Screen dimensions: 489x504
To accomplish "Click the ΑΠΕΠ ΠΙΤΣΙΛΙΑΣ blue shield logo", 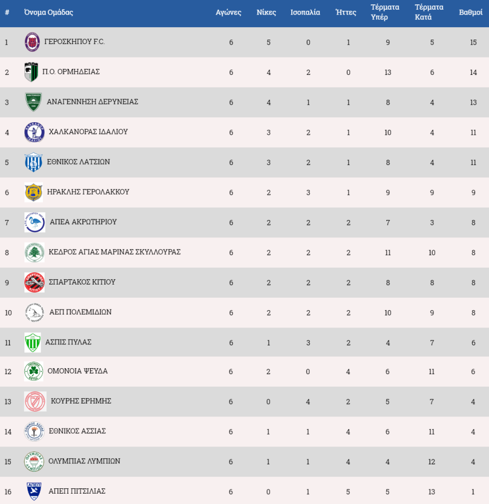I will click(34, 491).
